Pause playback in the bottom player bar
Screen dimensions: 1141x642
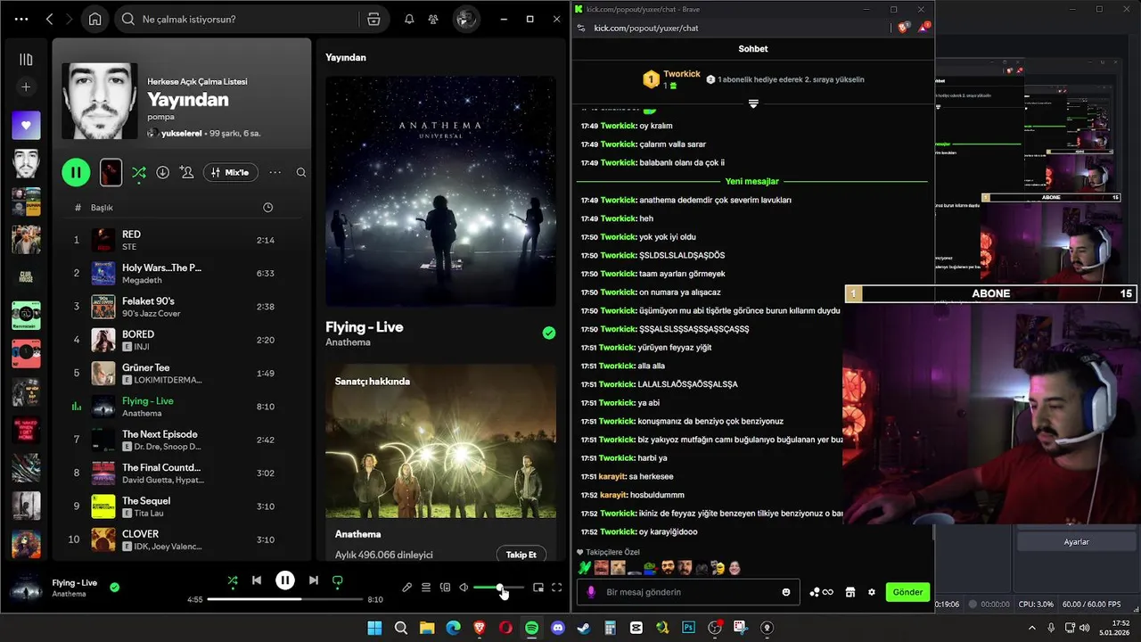285,580
